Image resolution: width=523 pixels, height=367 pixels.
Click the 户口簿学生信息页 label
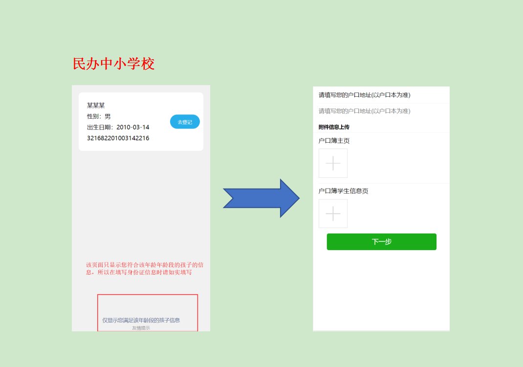pyautogui.click(x=343, y=191)
